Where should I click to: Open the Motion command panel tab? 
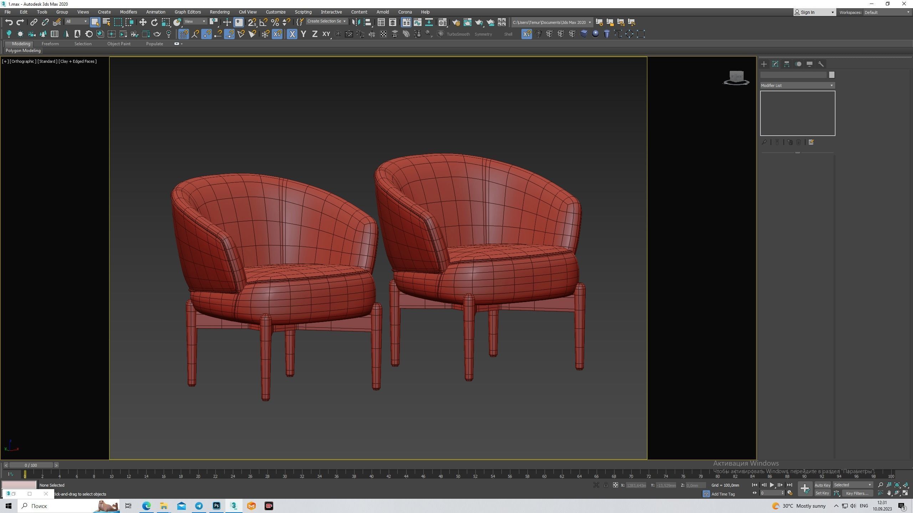798,64
